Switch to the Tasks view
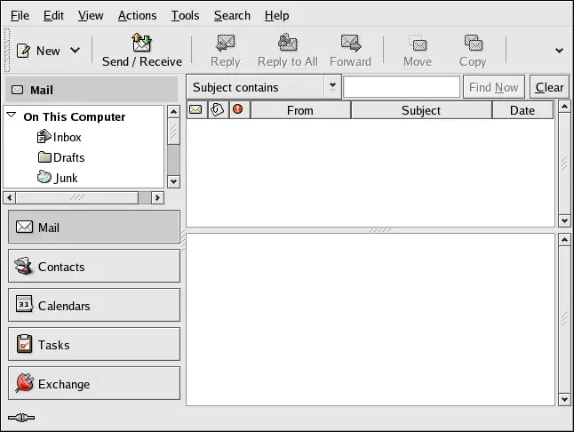 pyautogui.click(x=94, y=345)
